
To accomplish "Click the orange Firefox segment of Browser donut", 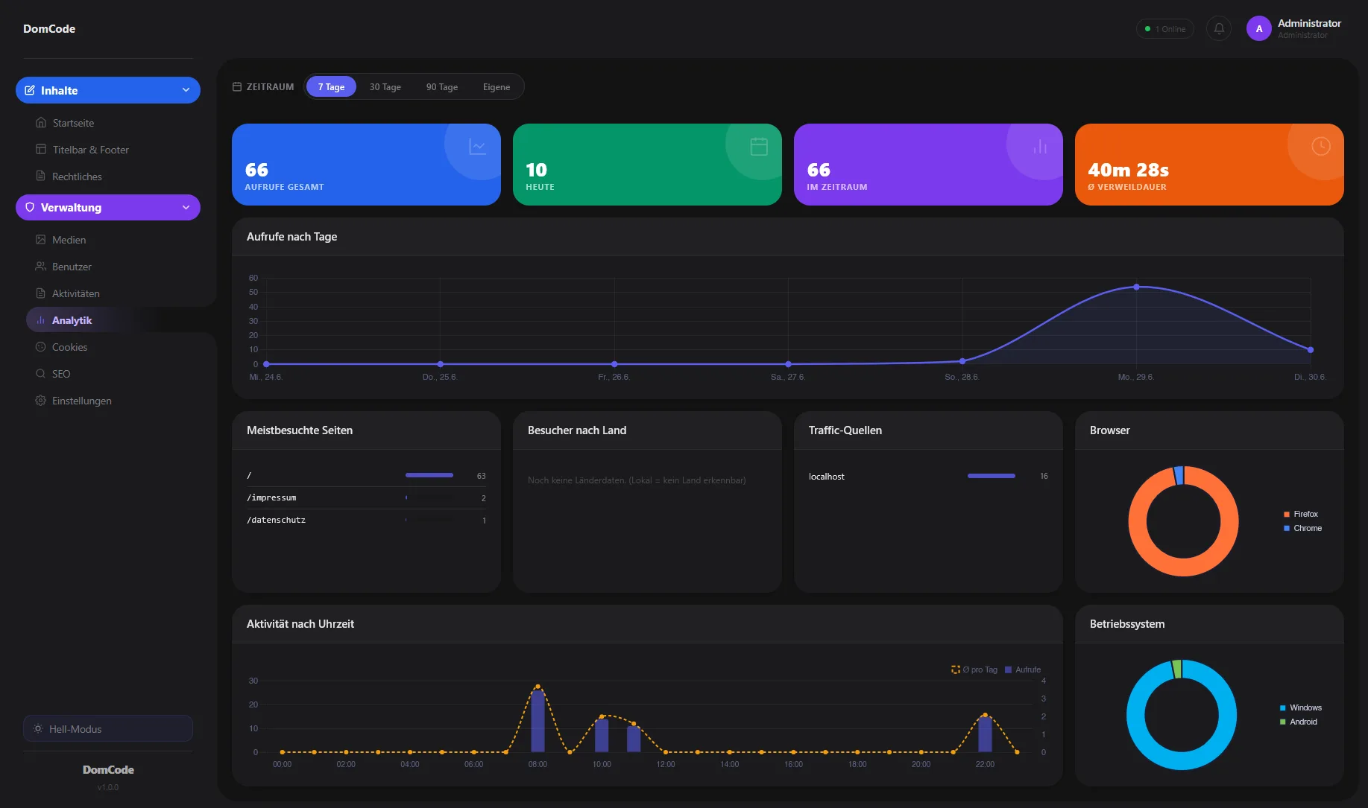I will click(x=1184, y=567).
